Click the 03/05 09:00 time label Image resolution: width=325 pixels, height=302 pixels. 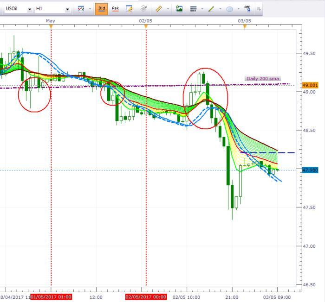tap(277, 297)
